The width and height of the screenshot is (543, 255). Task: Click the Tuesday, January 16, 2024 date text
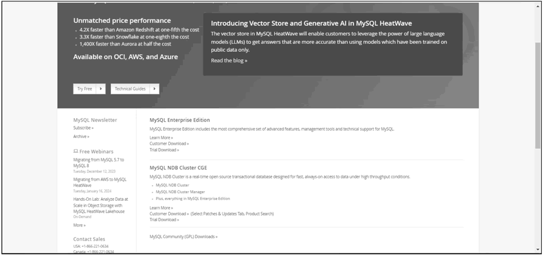[92, 191]
